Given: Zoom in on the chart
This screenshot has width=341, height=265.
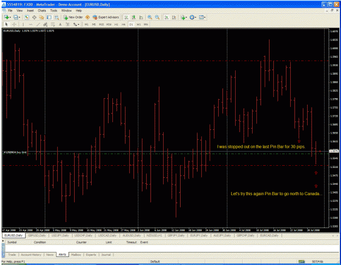Looking at the screenshot, I should (149, 17).
